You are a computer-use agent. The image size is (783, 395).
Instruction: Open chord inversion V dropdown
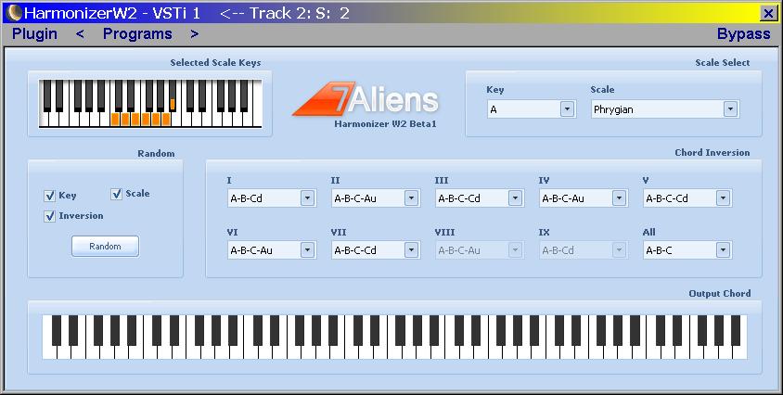pos(687,198)
